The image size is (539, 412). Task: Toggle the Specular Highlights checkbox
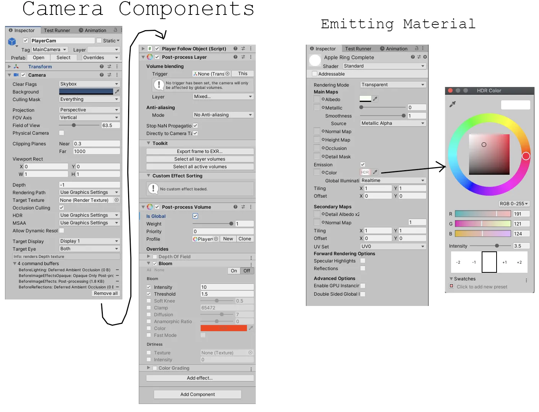[x=363, y=261]
